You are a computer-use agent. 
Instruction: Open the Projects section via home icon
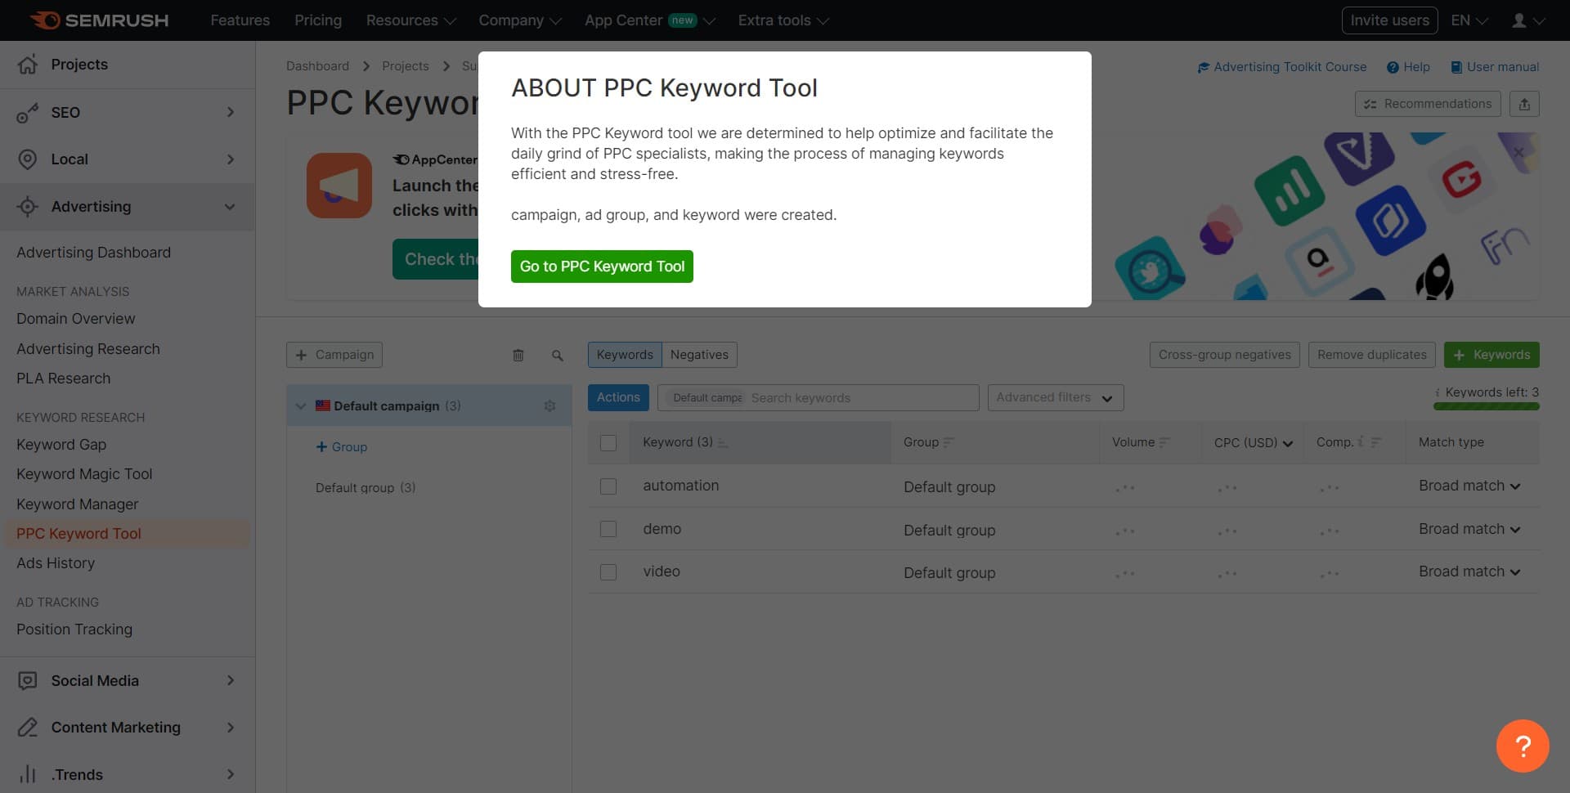(x=27, y=64)
